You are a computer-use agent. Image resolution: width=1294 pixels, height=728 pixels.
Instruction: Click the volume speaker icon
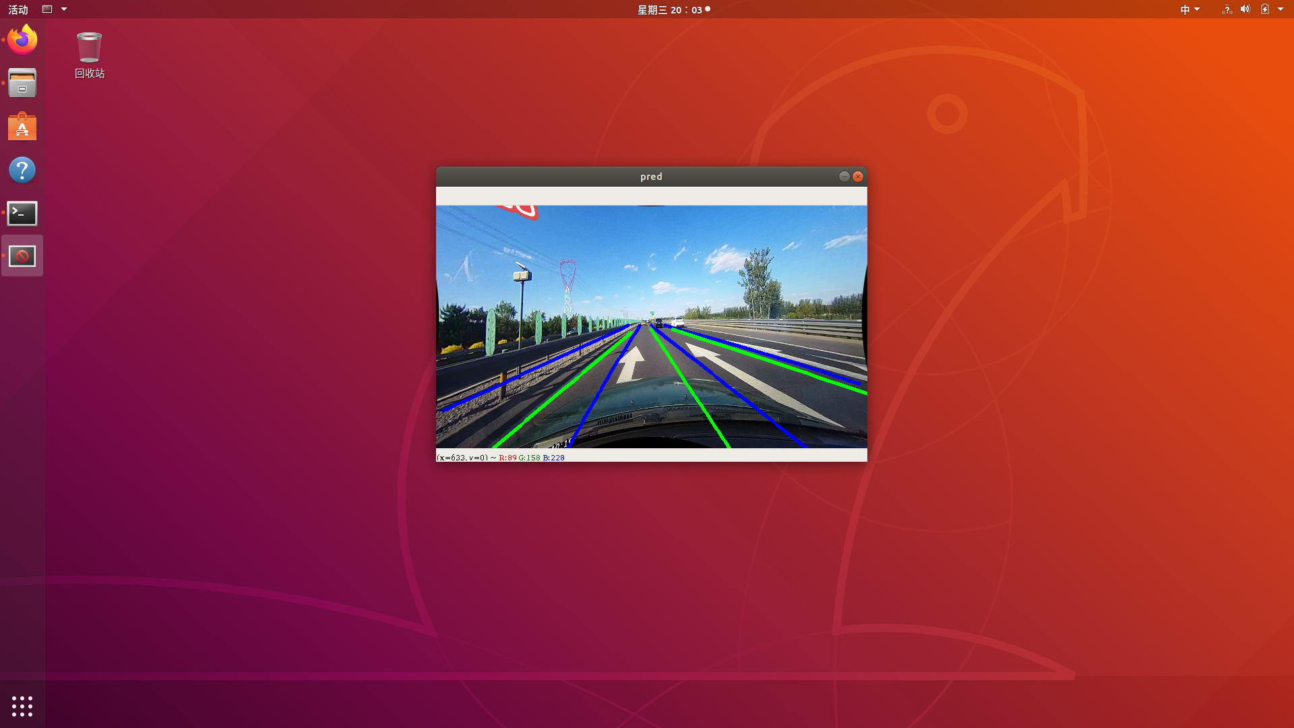coord(1245,9)
